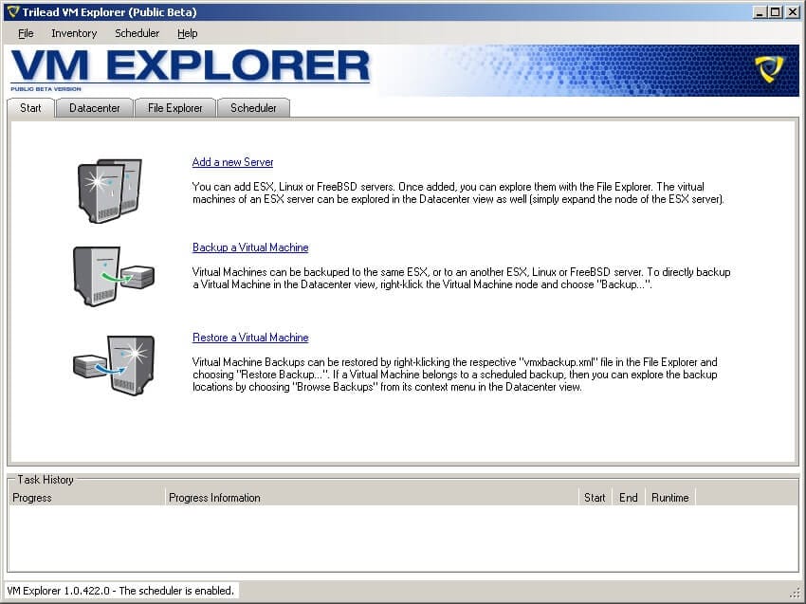Click the Backup a Virtual Machine icon
The image size is (806, 604).
pos(113,276)
